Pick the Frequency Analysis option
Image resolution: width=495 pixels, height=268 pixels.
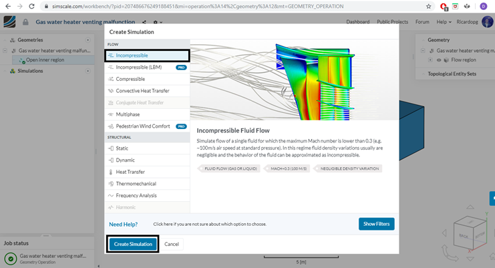point(147,195)
